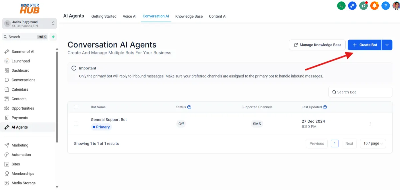Image resolution: width=400 pixels, height=190 pixels.
Task: Click the sidebar Search box
Action: coord(25,37)
